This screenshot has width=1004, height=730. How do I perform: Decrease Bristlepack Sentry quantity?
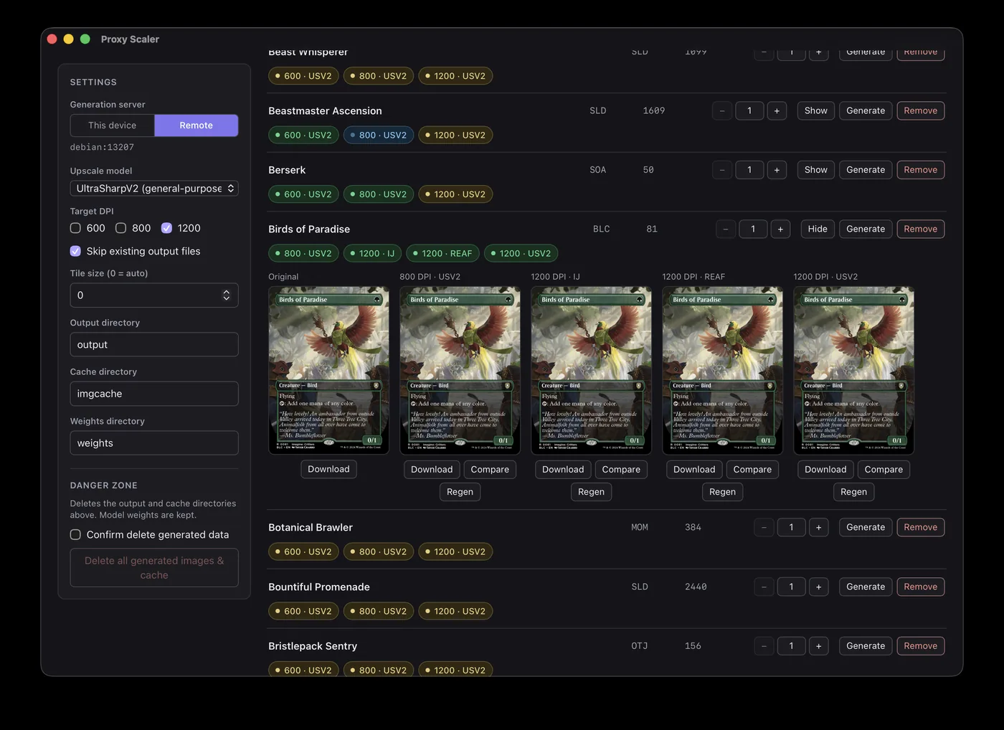point(764,646)
